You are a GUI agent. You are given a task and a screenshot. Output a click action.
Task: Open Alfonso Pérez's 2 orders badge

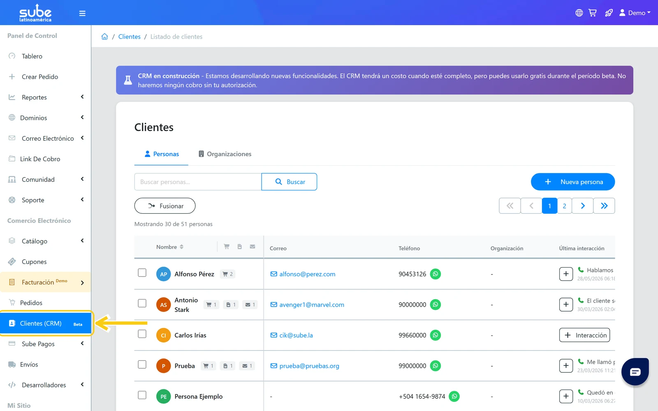pyautogui.click(x=228, y=274)
